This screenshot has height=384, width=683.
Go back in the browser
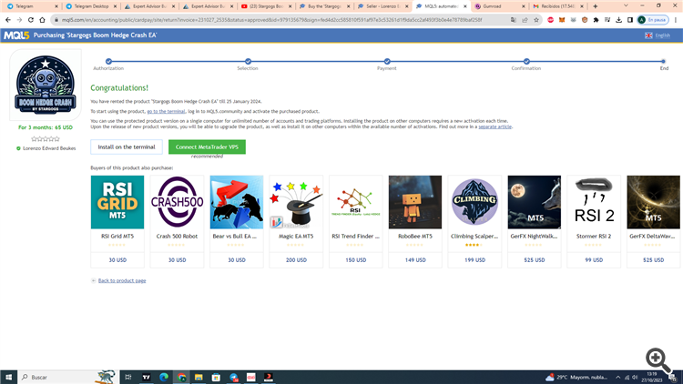(8, 20)
